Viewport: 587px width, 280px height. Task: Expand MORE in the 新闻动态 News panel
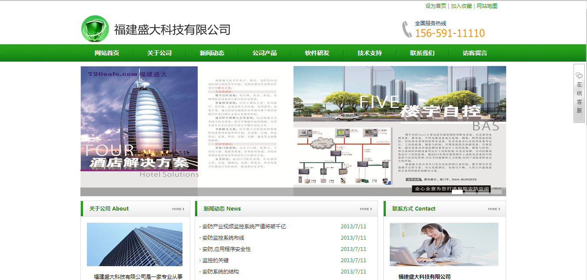coord(366,209)
